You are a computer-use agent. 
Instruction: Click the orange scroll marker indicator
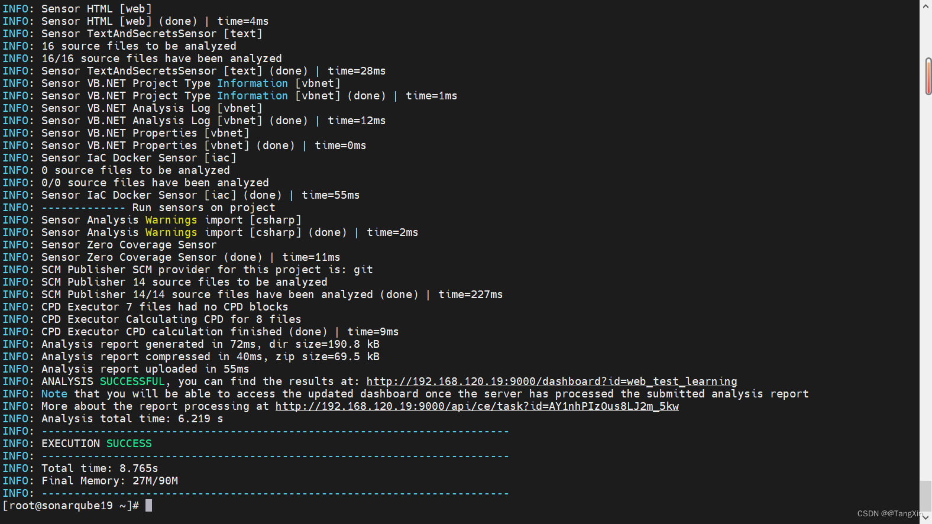(928, 76)
